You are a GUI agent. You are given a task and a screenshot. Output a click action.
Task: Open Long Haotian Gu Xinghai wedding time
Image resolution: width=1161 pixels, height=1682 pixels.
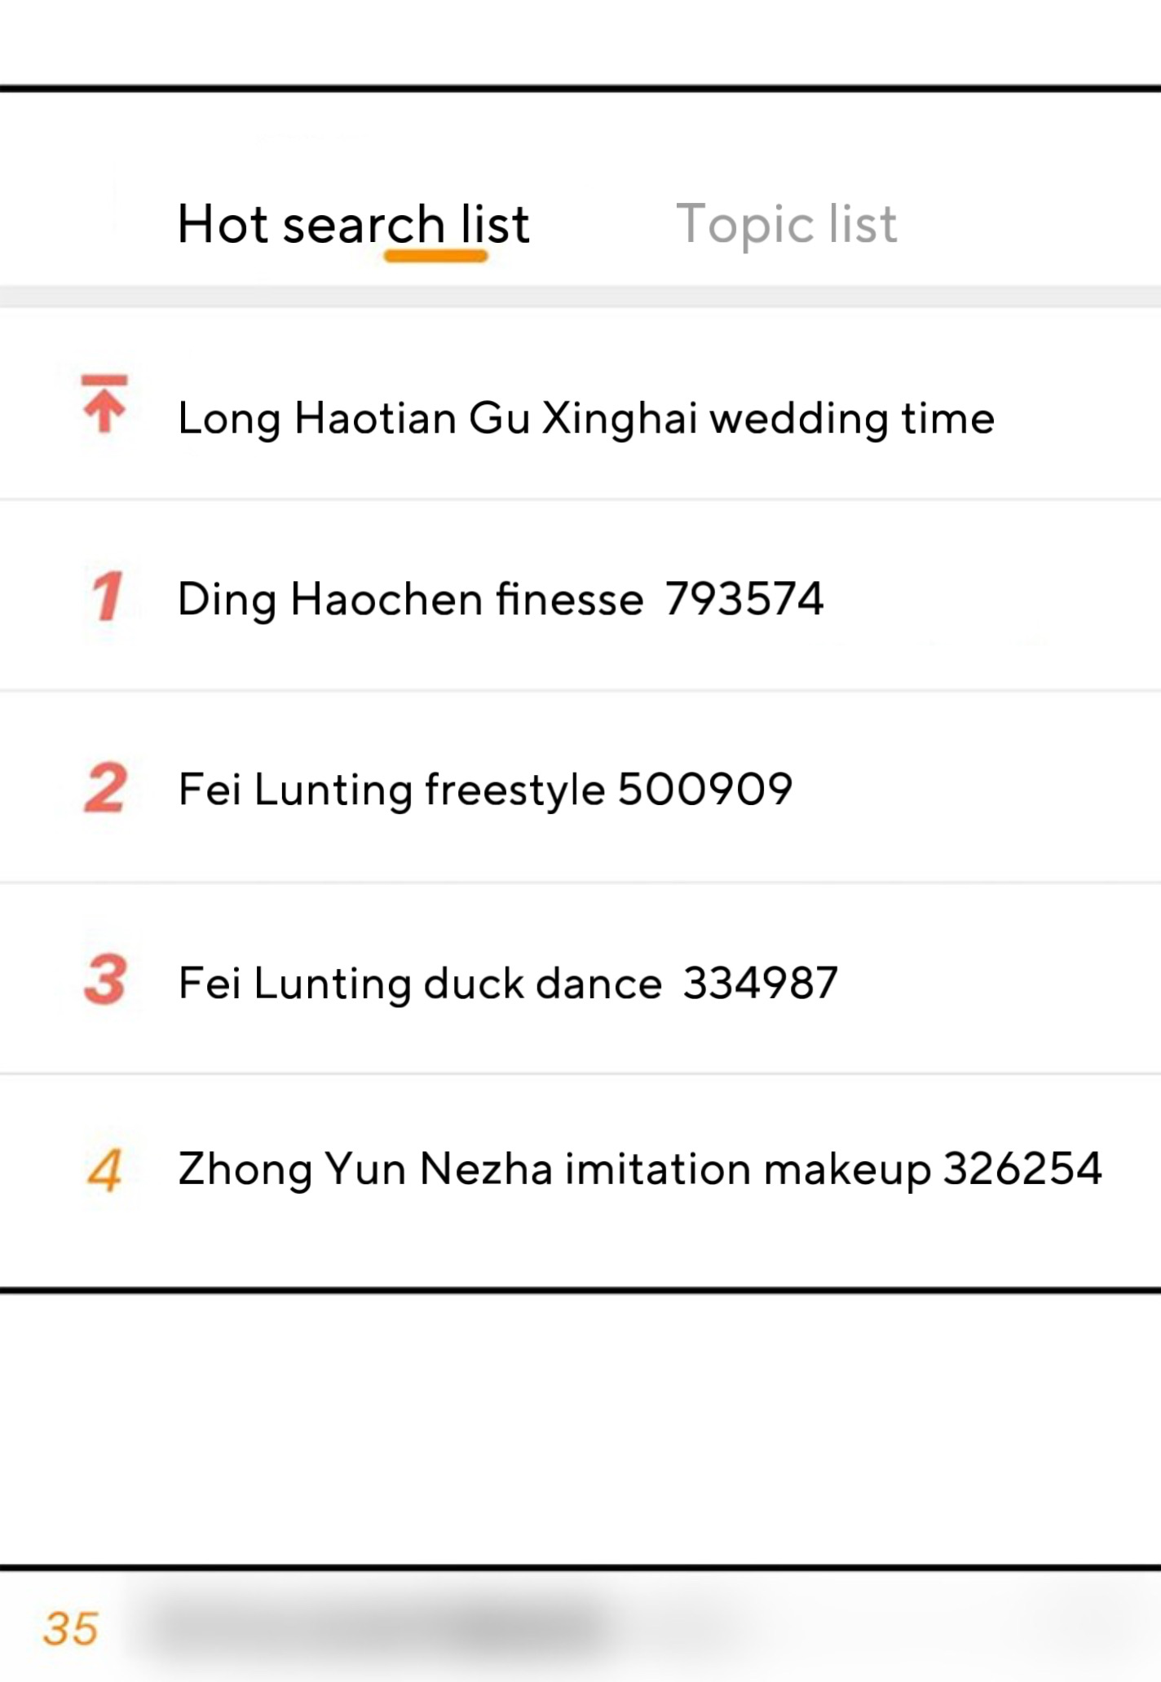[585, 419]
